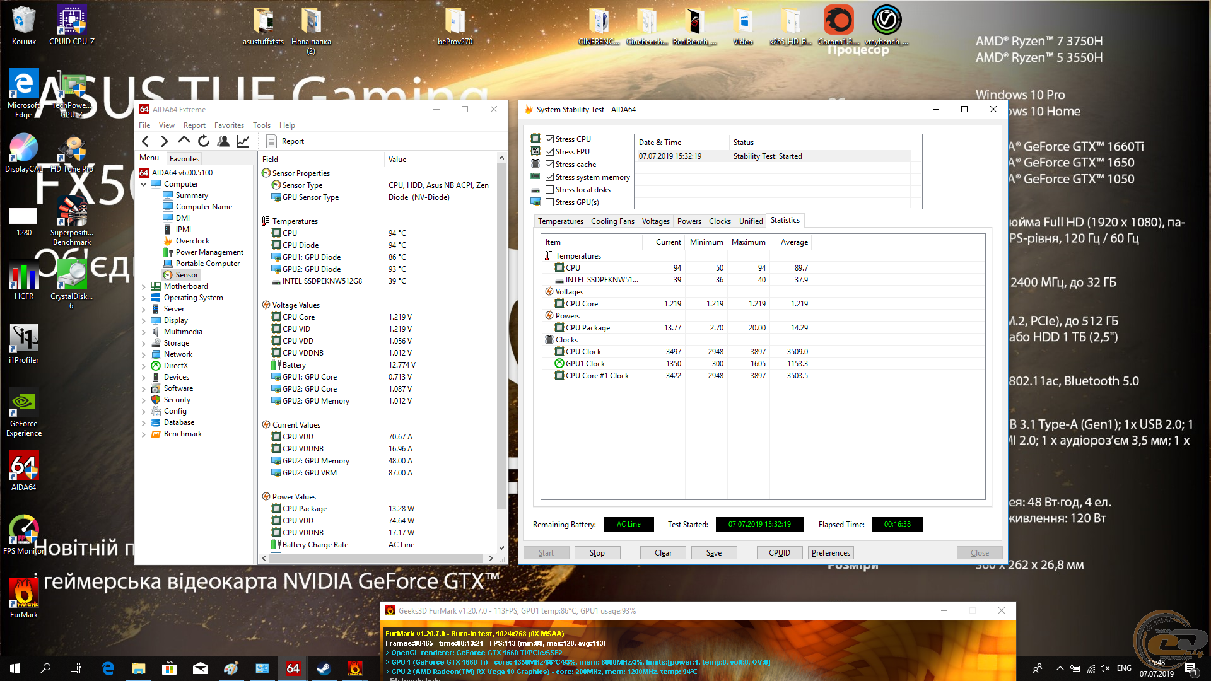Click the AIDA64 Refresh icon

tap(204, 141)
